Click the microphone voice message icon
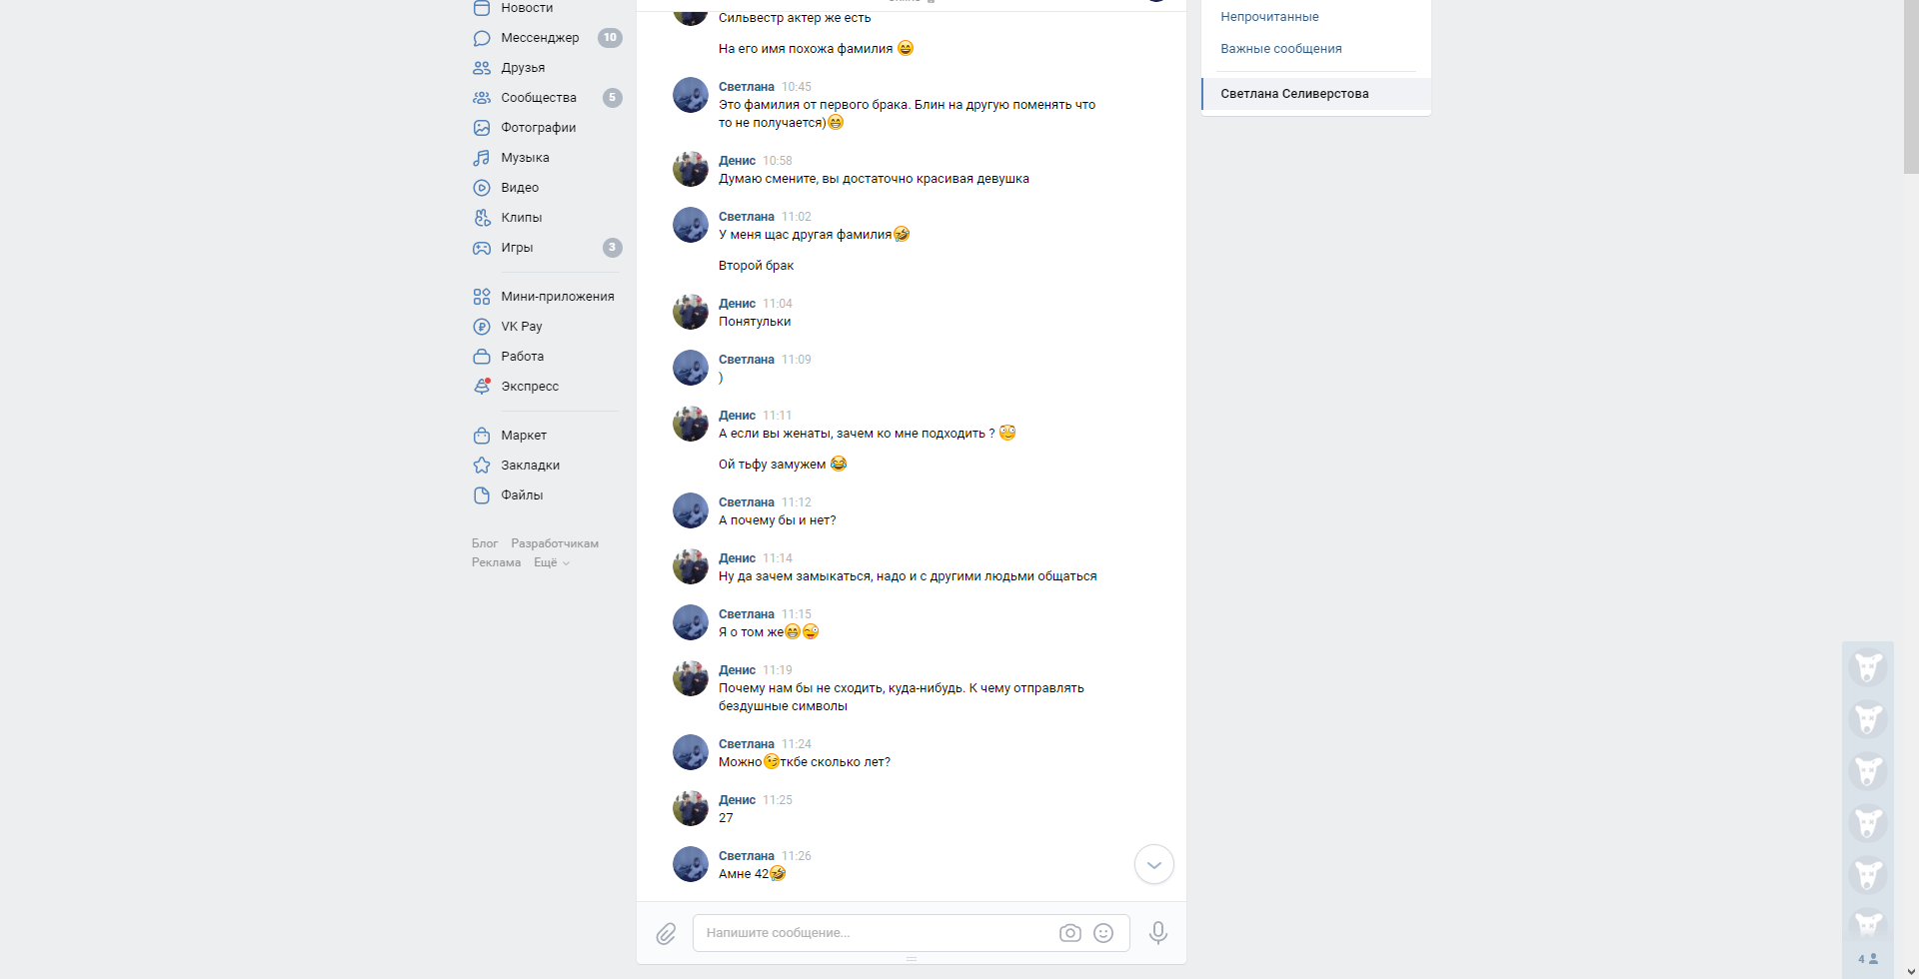The height and width of the screenshot is (979, 1919). click(x=1157, y=933)
